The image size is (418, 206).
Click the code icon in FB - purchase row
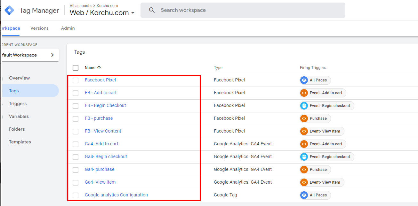304,118
